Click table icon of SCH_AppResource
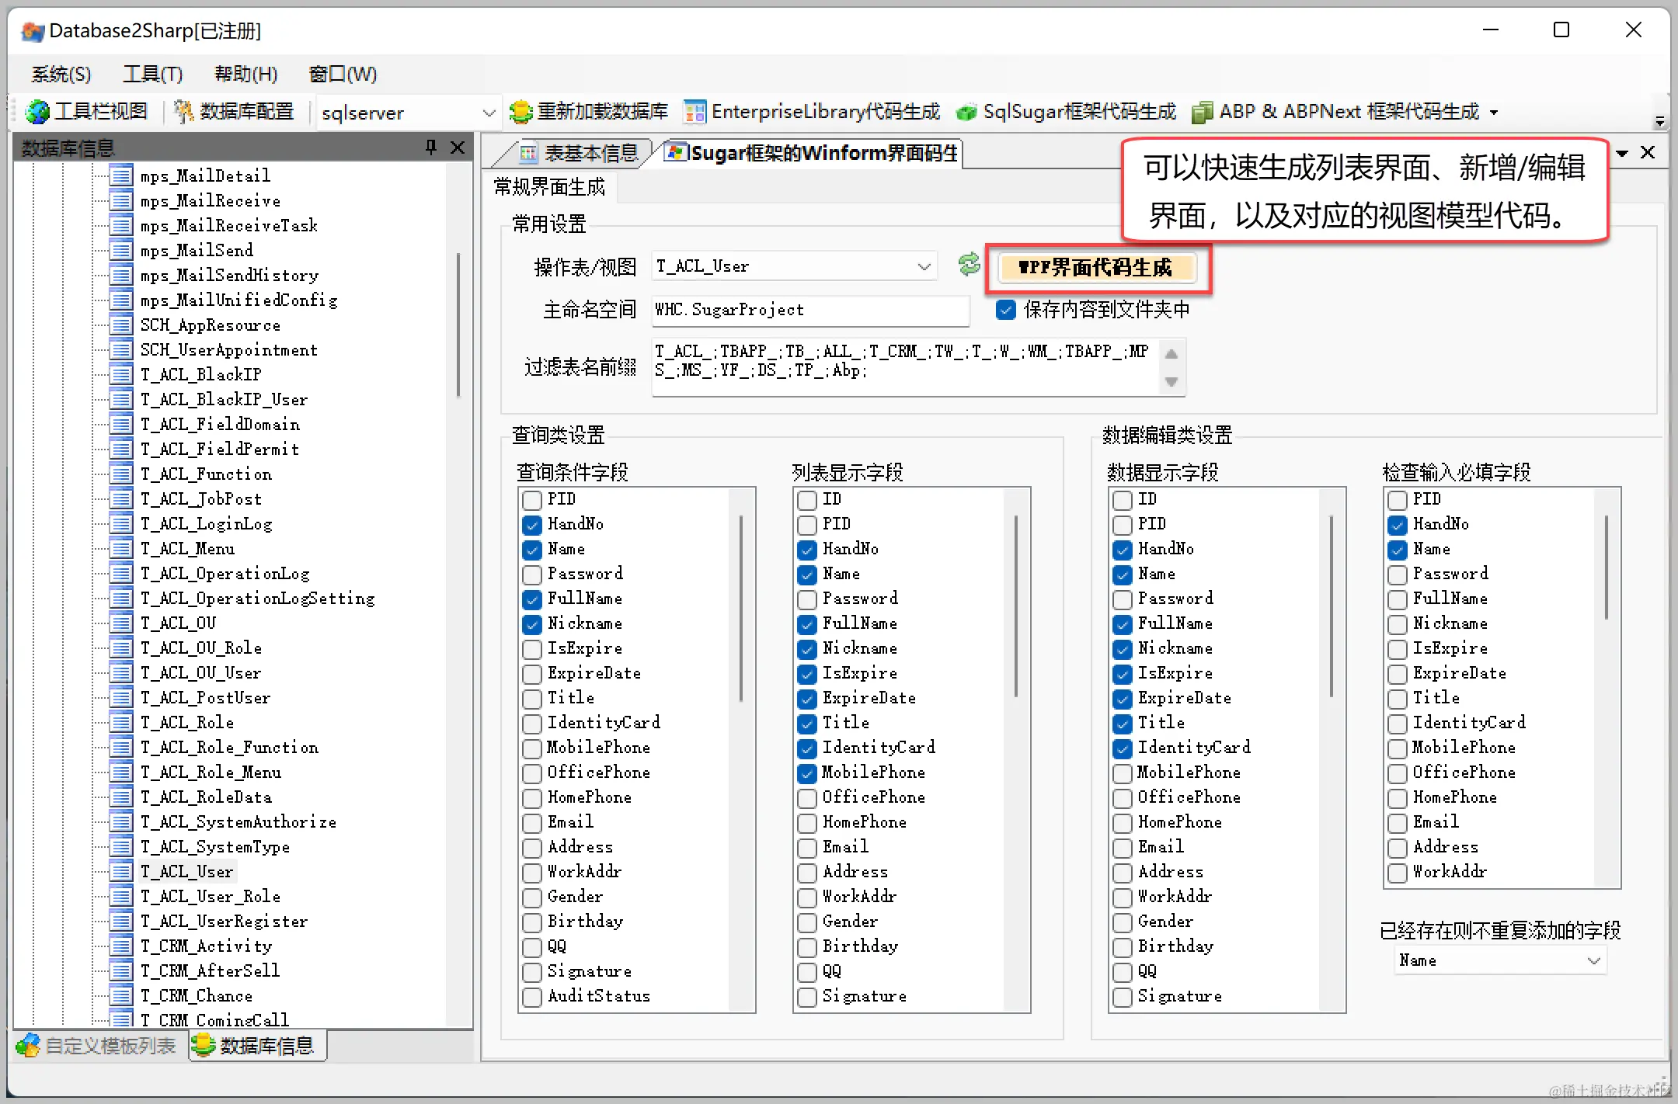1678x1104 pixels. point(120,325)
